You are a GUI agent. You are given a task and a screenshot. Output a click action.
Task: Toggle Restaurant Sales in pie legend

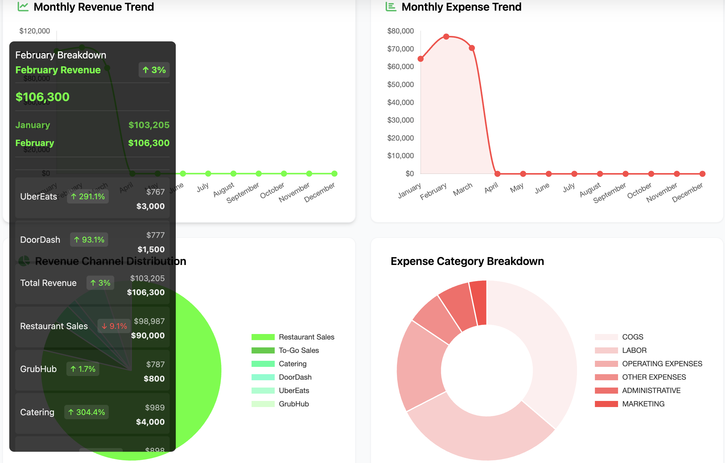(306, 337)
